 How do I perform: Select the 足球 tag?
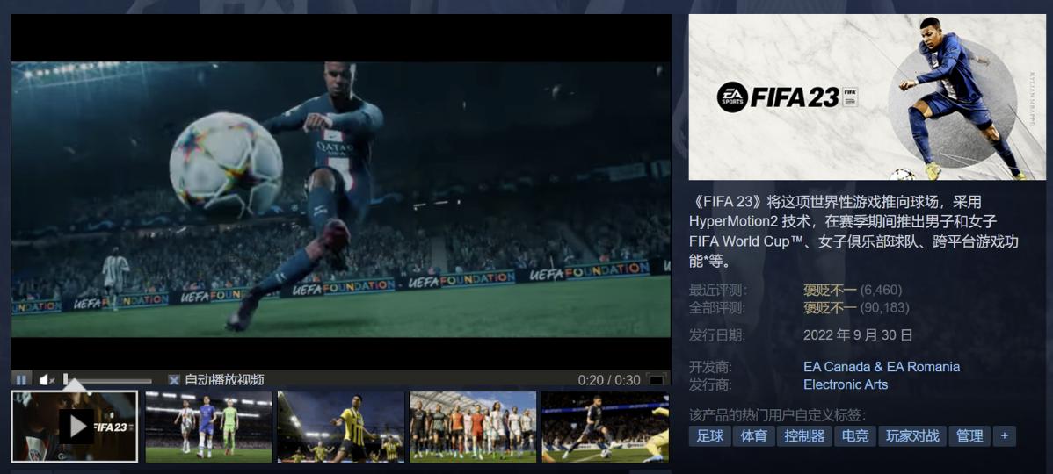(x=710, y=435)
